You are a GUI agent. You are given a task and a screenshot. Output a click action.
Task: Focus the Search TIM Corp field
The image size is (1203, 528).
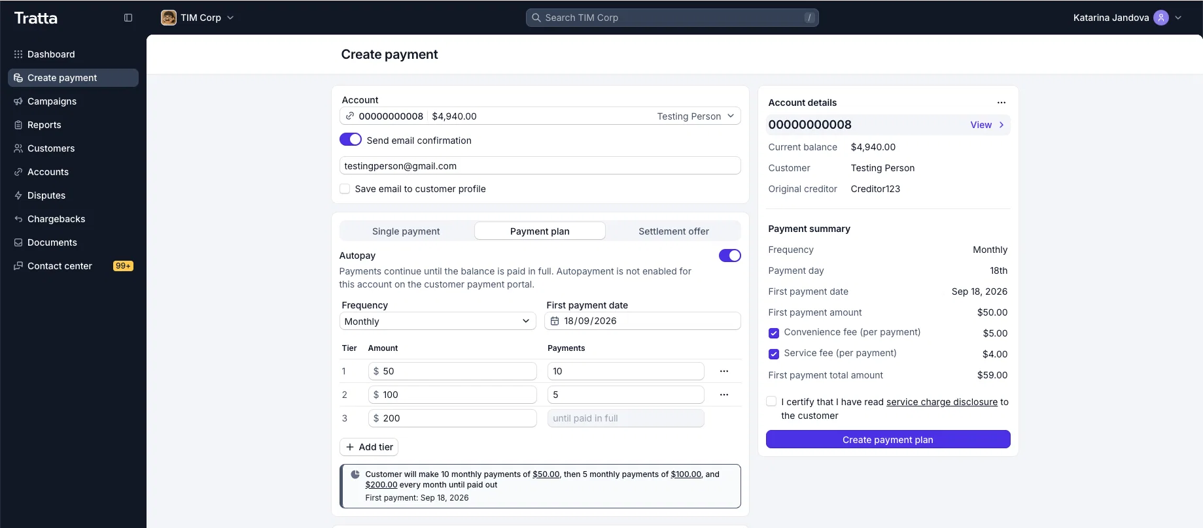(x=672, y=18)
